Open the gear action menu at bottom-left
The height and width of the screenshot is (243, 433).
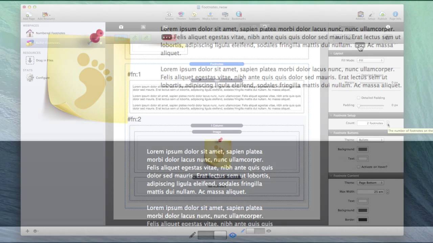[x=36, y=231]
